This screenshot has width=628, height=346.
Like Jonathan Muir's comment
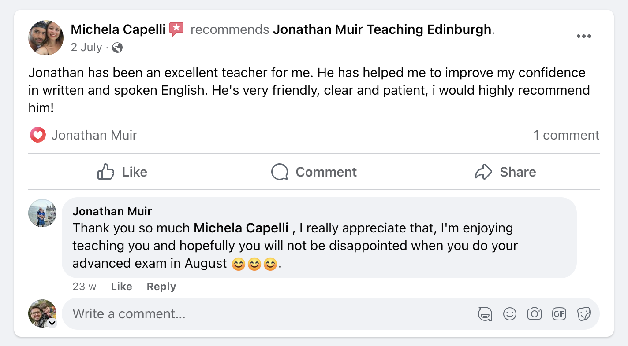tap(121, 287)
